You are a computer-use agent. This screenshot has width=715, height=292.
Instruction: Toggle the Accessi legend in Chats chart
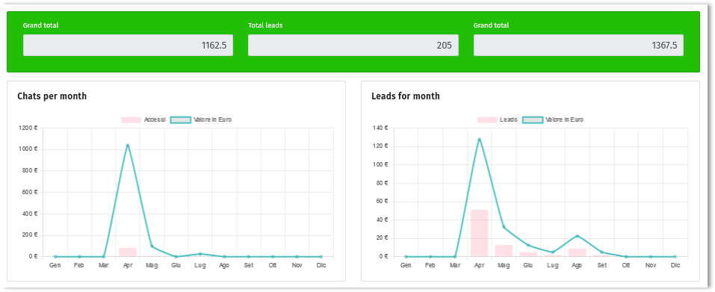pyautogui.click(x=143, y=119)
